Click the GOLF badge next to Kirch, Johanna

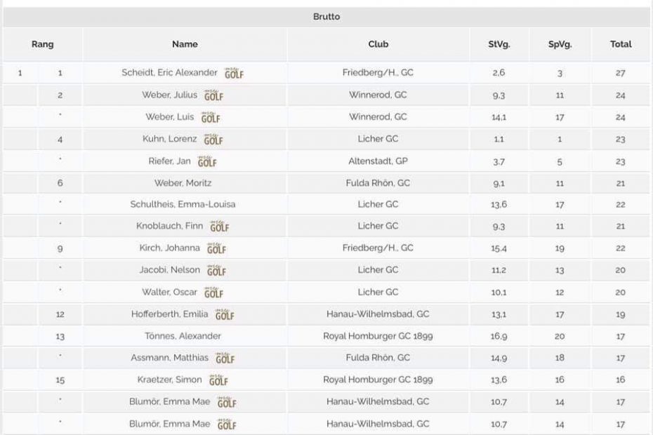coord(216,248)
